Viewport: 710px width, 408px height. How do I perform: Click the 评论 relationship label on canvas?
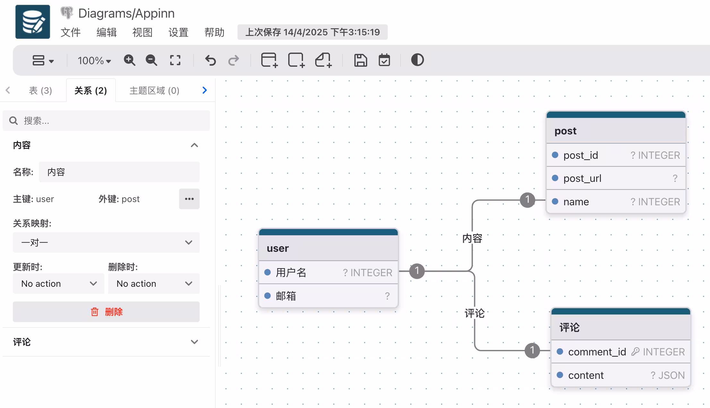click(x=475, y=313)
